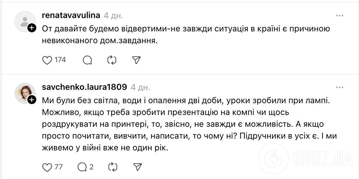Repost renatavavulina's comment
This screenshot has width=359, height=179.
coord(112,60)
